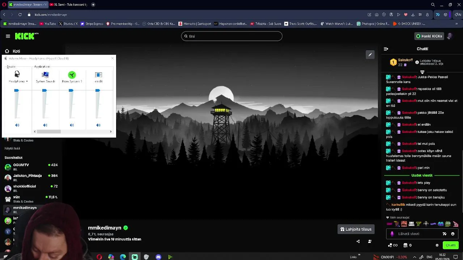Image resolution: width=463 pixels, height=260 pixels.
Task: Open browser snapshot camera icon
Action: click(377, 14)
